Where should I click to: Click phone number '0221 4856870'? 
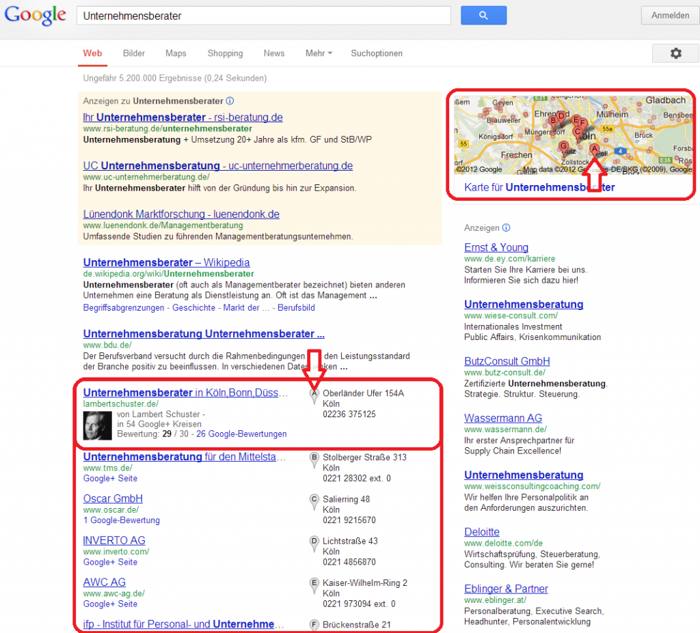coord(349,562)
